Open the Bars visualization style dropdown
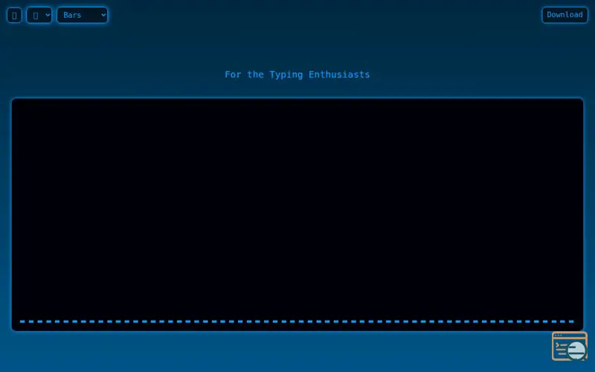595x372 pixels. pyautogui.click(x=83, y=15)
